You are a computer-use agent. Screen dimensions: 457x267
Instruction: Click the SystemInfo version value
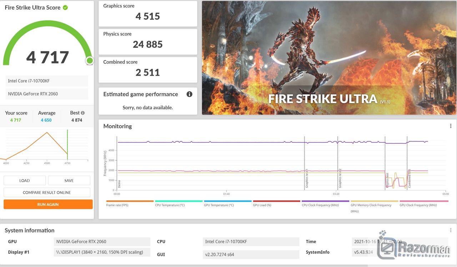(x=400, y=252)
